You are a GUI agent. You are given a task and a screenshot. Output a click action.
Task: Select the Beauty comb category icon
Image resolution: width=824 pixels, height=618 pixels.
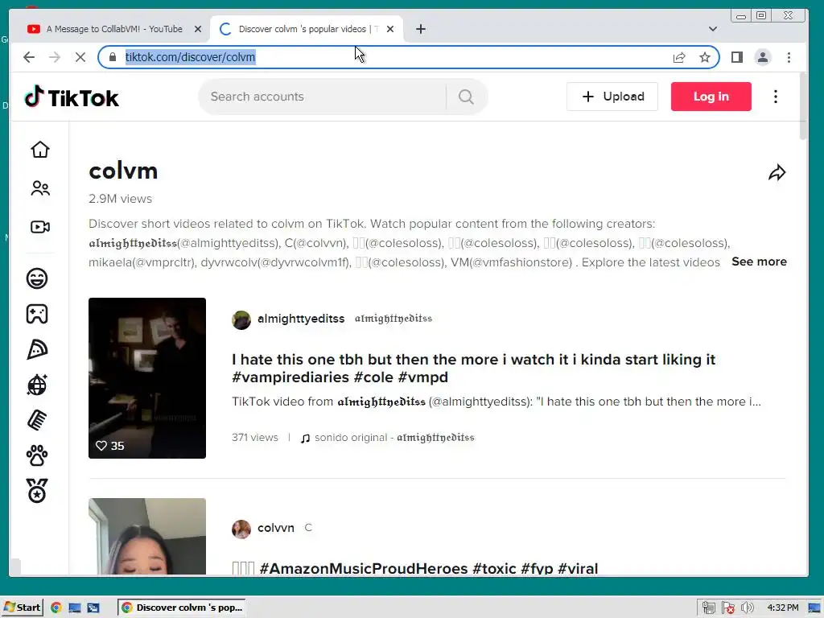point(37,420)
